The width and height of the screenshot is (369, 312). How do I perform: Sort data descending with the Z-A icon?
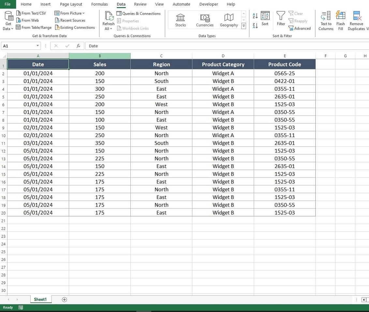255,25
